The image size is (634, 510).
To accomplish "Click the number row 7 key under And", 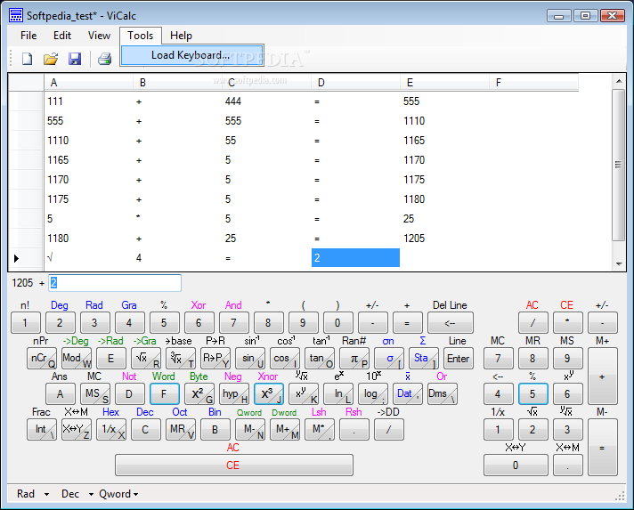I will (233, 323).
